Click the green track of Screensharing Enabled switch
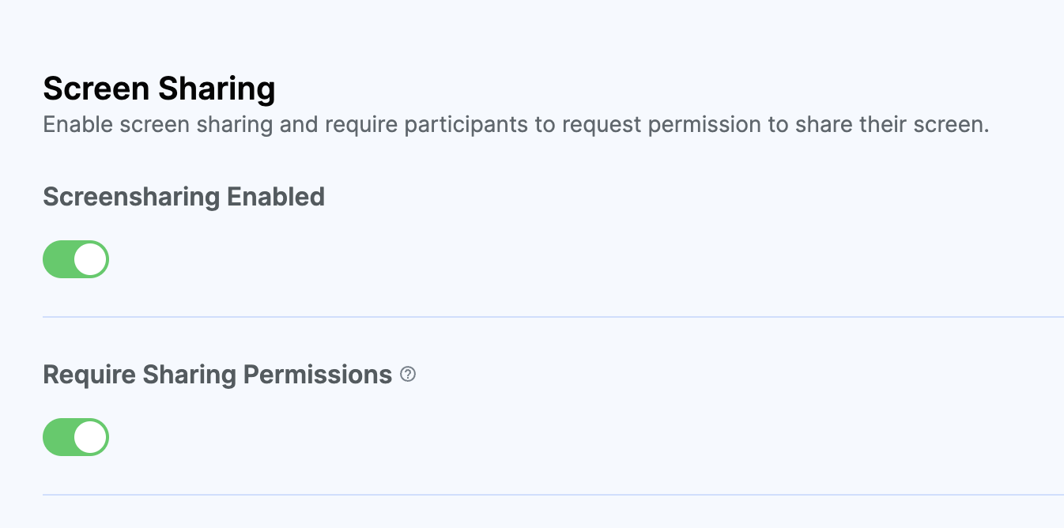 (58, 259)
